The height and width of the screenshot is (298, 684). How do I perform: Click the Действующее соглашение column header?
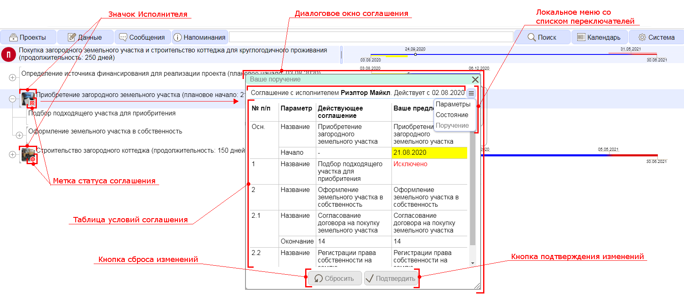(354, 112)
